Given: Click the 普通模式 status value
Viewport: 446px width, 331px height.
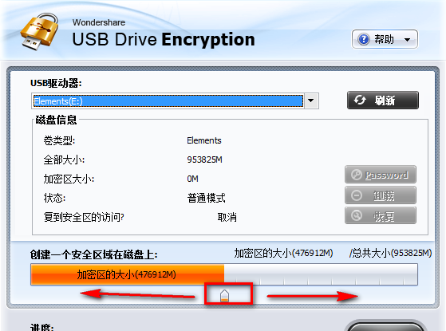Looking at the screenshot, I should tap(206, 198).
